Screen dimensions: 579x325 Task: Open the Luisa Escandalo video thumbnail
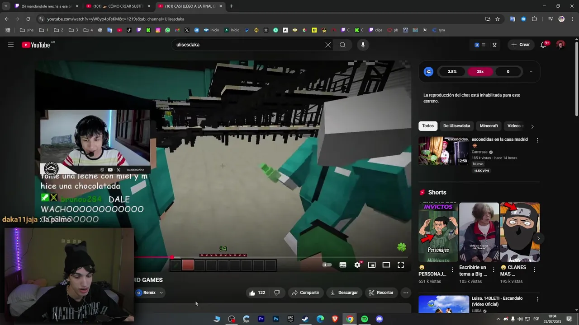tap(444, 304)
